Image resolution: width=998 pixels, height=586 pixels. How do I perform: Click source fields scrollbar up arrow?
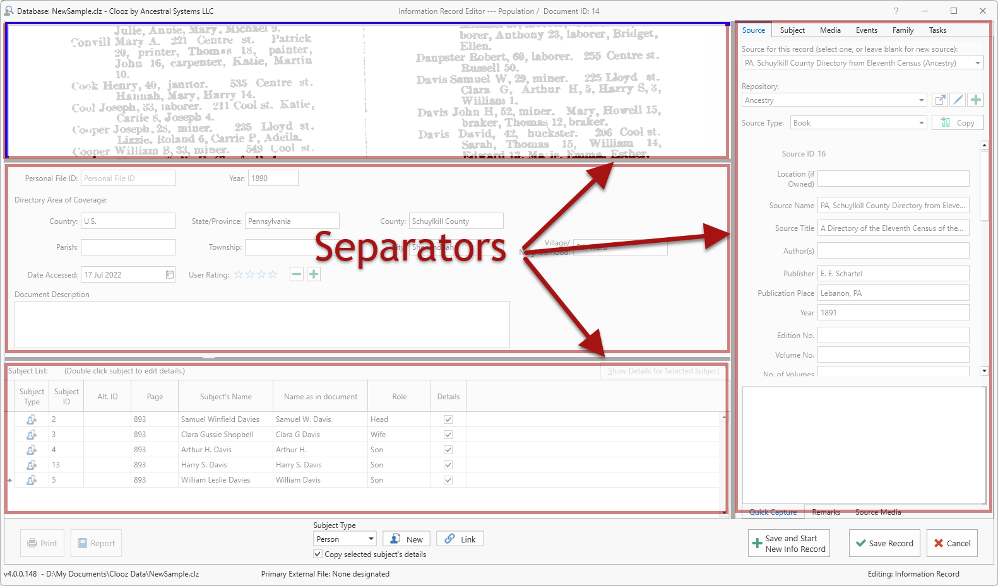(x=984, y=145)
